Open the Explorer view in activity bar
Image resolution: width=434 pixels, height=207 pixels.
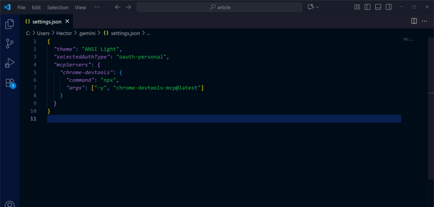(x=10, y=24)
